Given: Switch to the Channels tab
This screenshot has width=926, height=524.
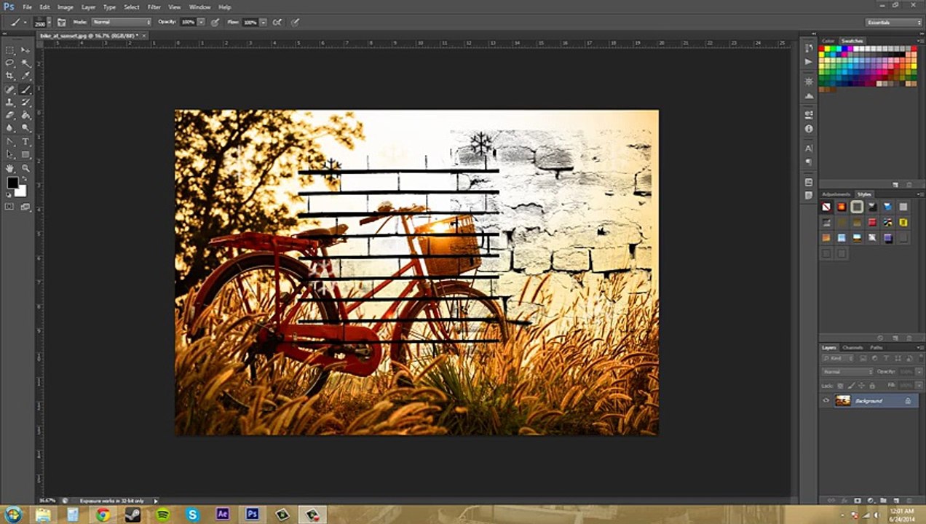Looking at the screenshot, I should coord(852,348).
